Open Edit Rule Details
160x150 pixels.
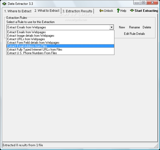[134, 34]
